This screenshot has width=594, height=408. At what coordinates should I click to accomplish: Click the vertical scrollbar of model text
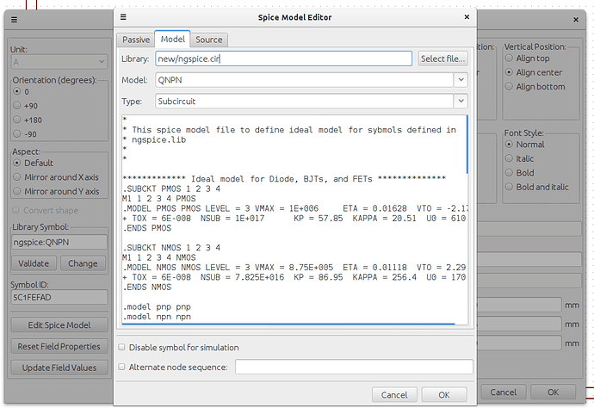tap(467, 145)
